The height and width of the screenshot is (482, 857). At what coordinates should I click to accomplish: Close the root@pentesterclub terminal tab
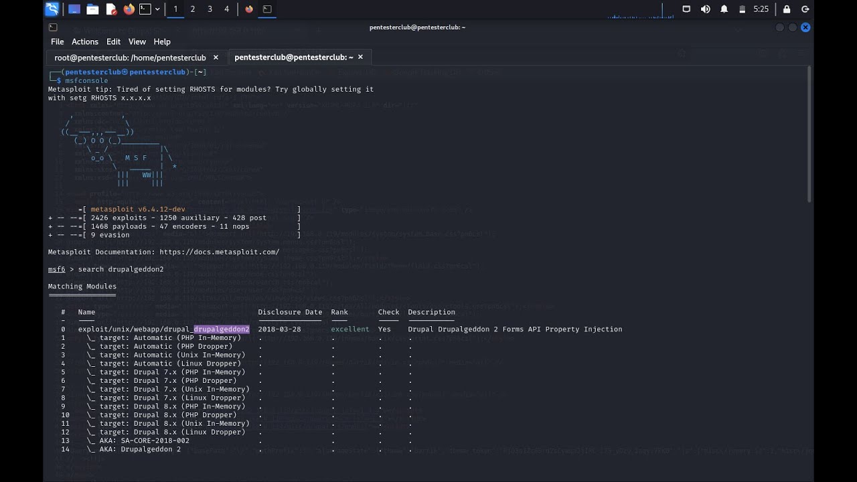pos(216,58)
